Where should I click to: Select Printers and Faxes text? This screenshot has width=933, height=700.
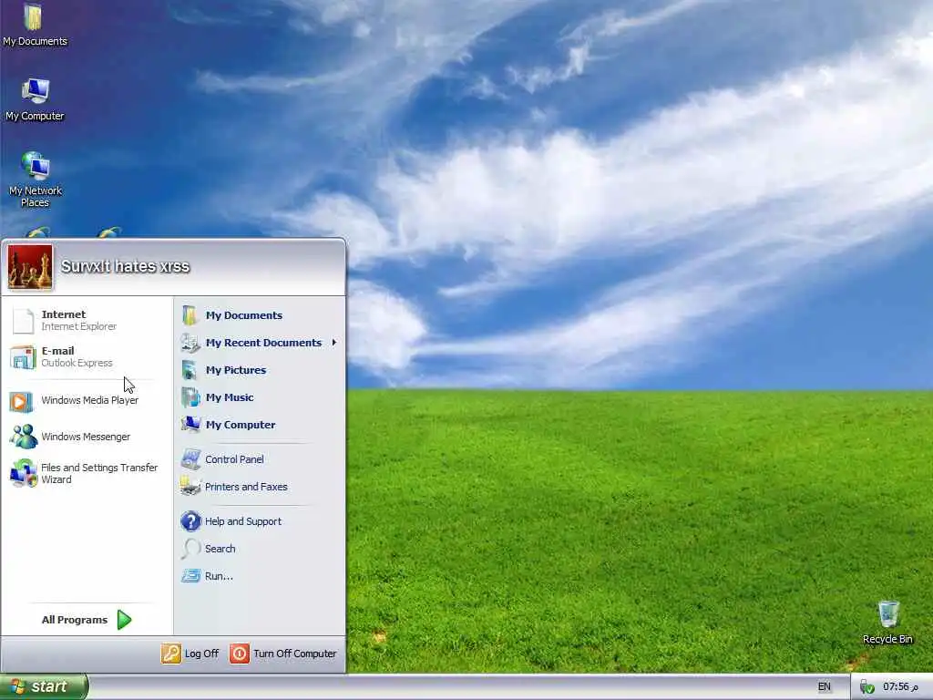tap(246, 487)
